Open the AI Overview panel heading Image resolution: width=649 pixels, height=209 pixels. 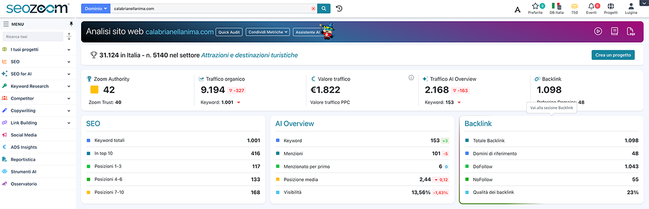(295, 124)
